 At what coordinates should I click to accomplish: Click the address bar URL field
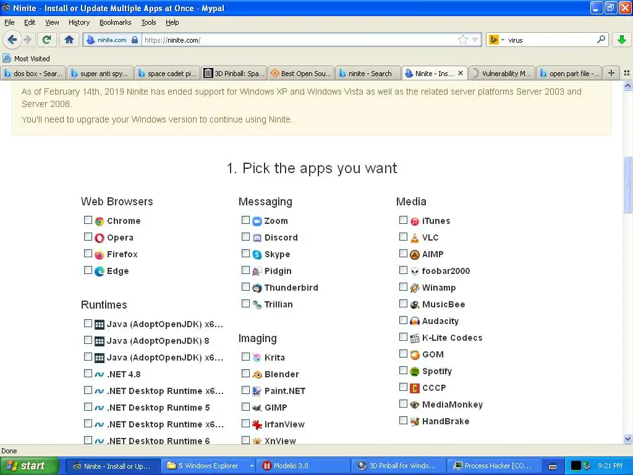point(300,40)
